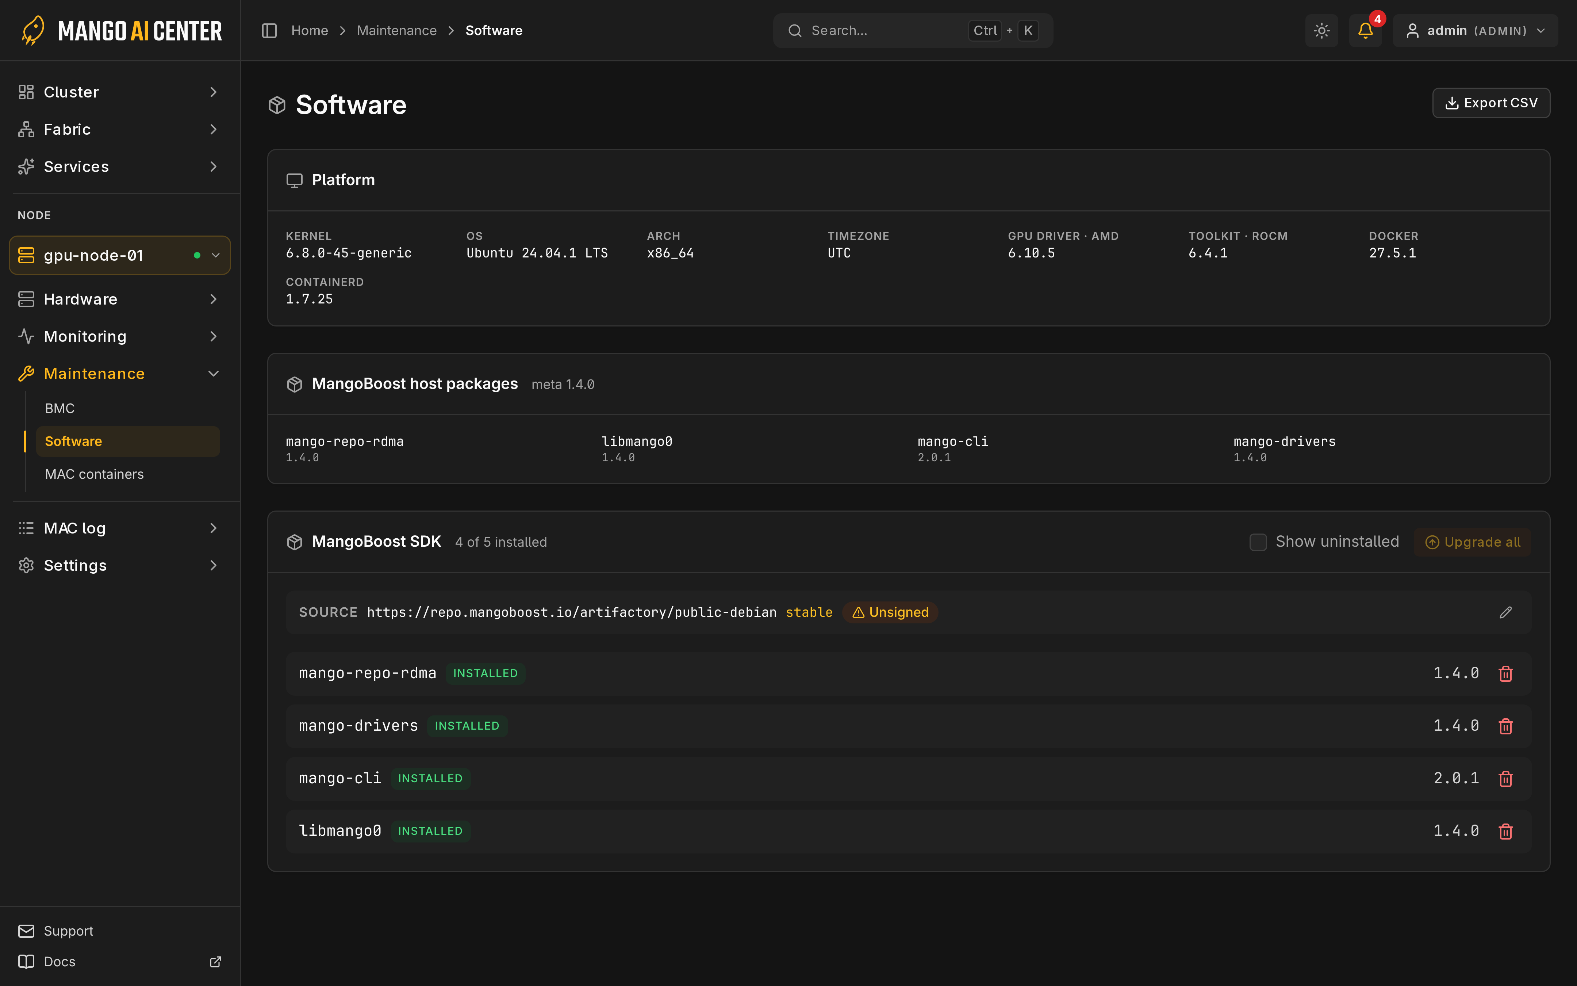The width and height of the screenshot is (1577, 986).
Task: Switch light/dark theme with sun icon
Action: [1321, 31]
